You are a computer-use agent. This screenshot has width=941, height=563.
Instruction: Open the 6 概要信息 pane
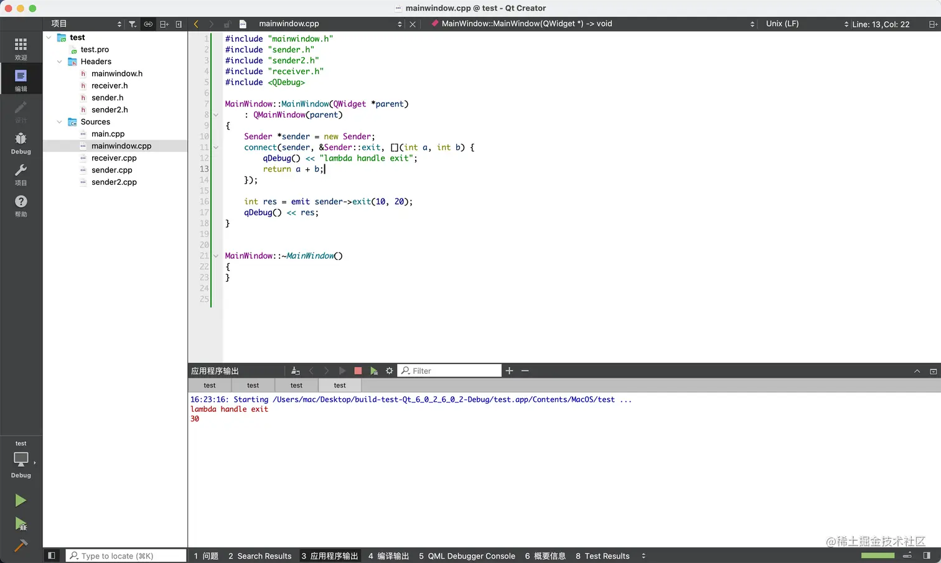coord(545,556)
